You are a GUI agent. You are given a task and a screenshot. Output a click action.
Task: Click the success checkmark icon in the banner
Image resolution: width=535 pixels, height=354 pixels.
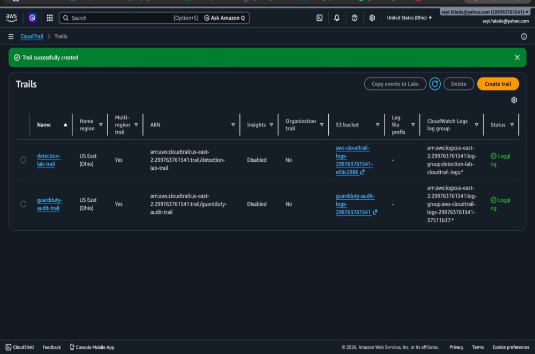tap(17, 57)
